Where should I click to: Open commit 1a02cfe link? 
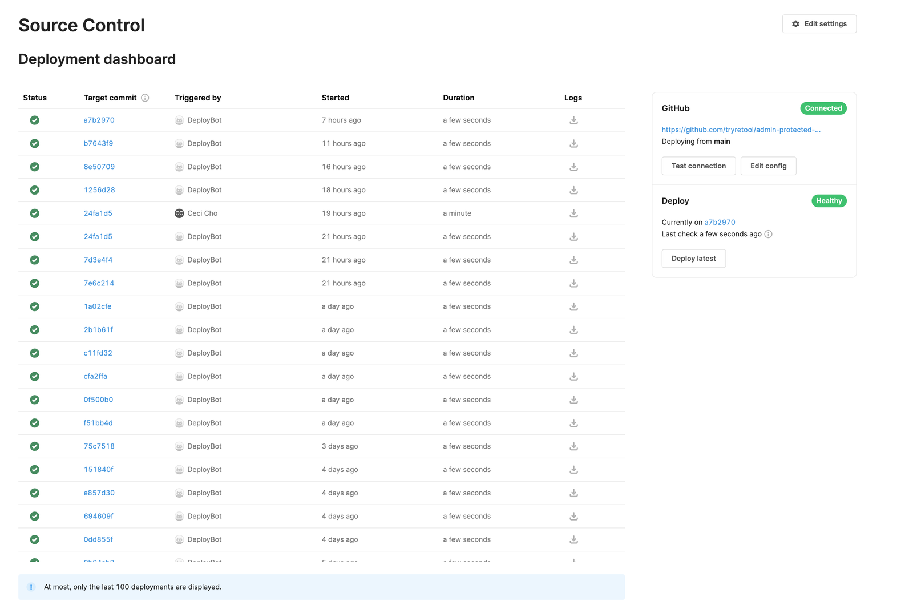coord(98,306)
